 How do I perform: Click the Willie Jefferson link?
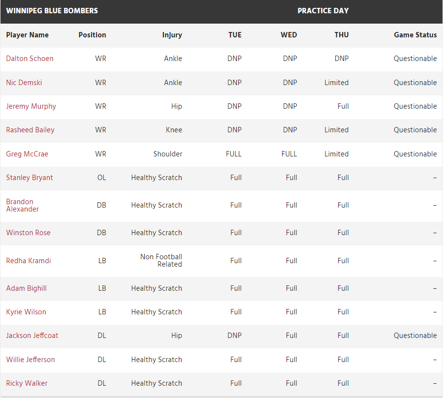point(31,360)
